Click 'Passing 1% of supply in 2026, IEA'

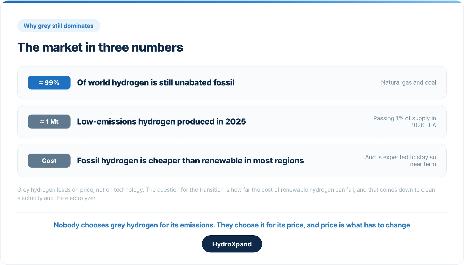tap(404, 122)
